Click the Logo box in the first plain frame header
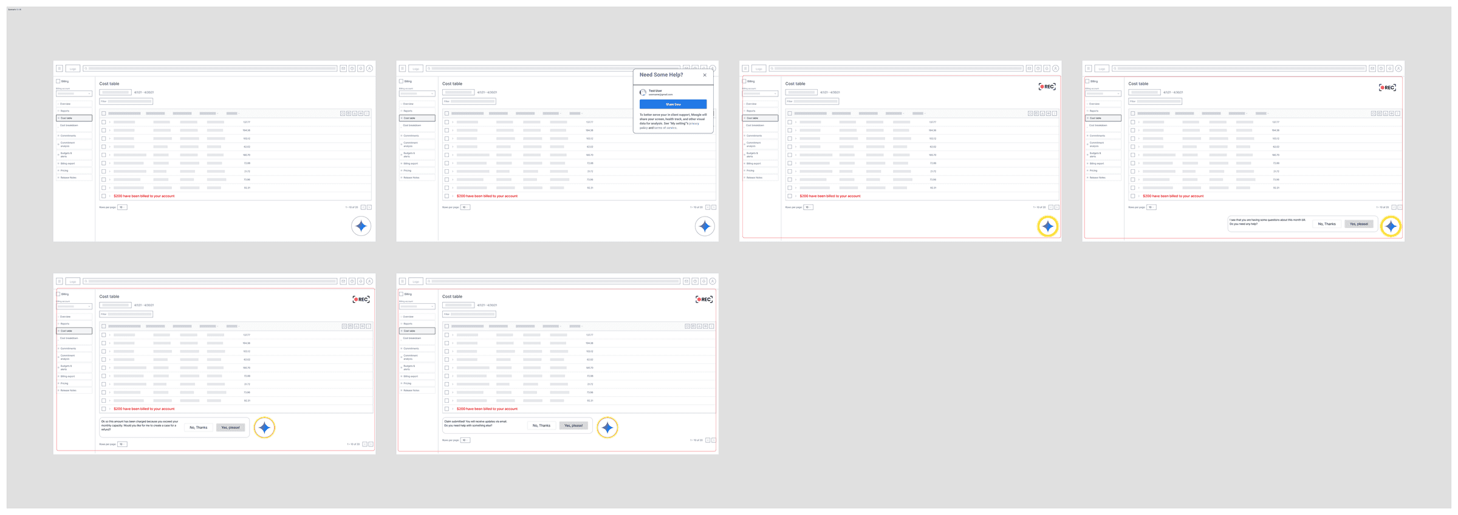The image size is (1458, 515). (73, 69)
